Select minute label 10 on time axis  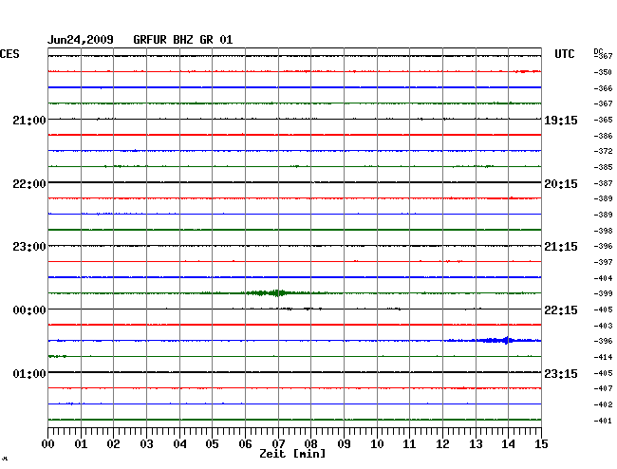click(x=377, y=444)
